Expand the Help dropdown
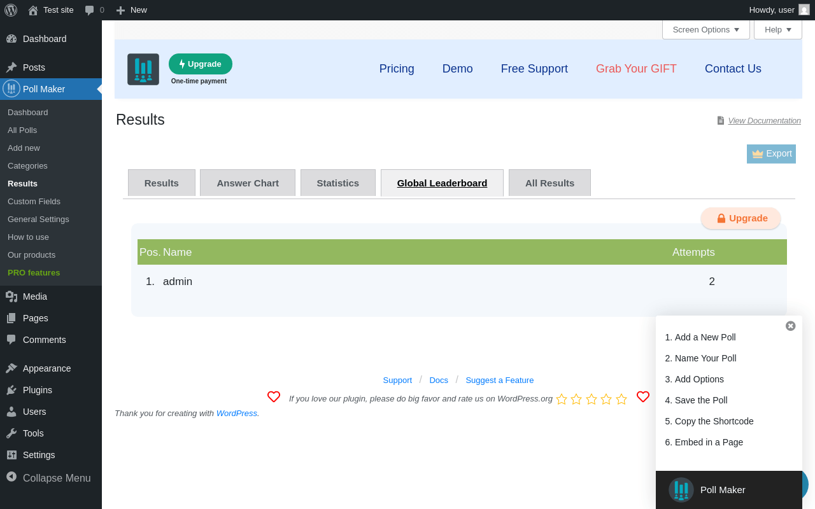 coord(778,30)
